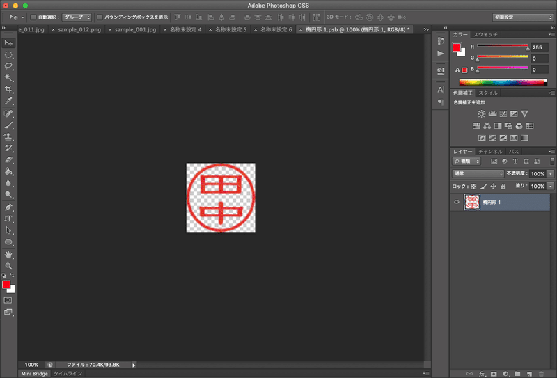Select the Lasso tool
557x378 pixels.
(8, 66)
